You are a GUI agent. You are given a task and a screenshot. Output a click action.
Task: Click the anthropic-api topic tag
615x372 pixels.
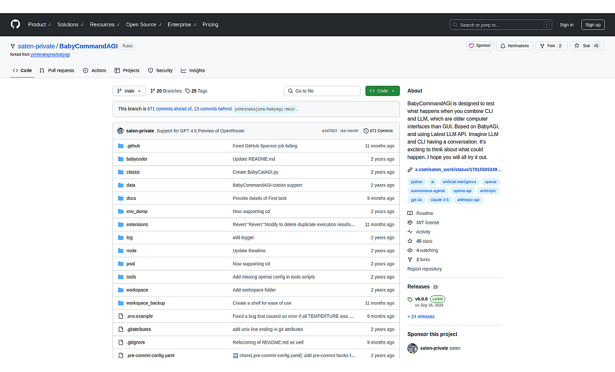click(468, 200)
